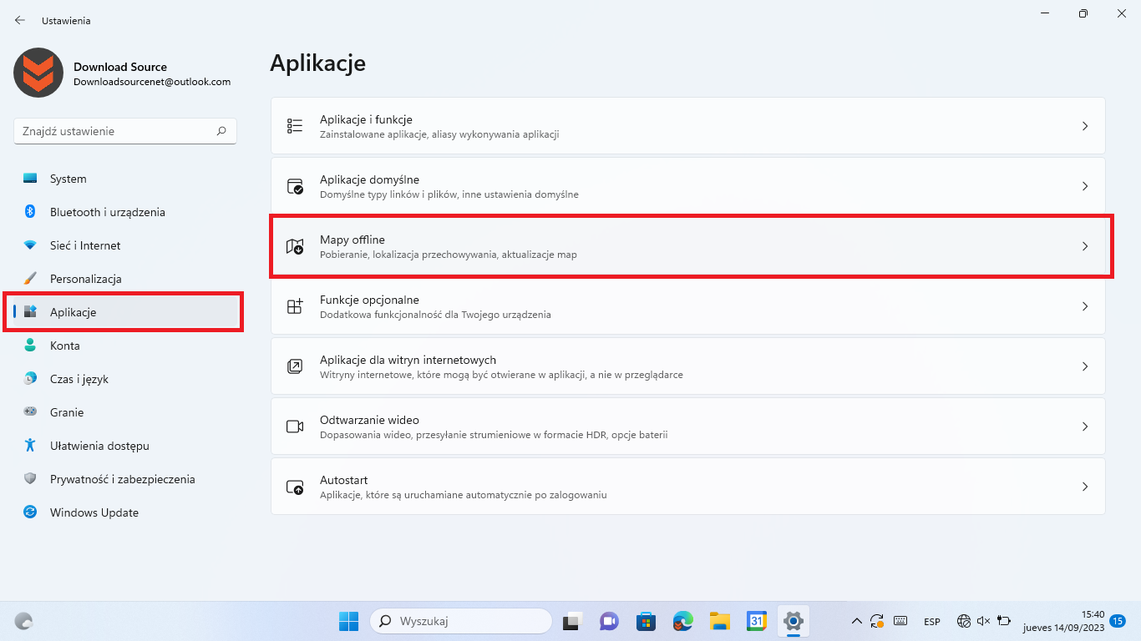Viewport: 1141px width, 641px height.
Task: Select Prywatność i zabezpieczenia shield icon
Action: (30, 479)
